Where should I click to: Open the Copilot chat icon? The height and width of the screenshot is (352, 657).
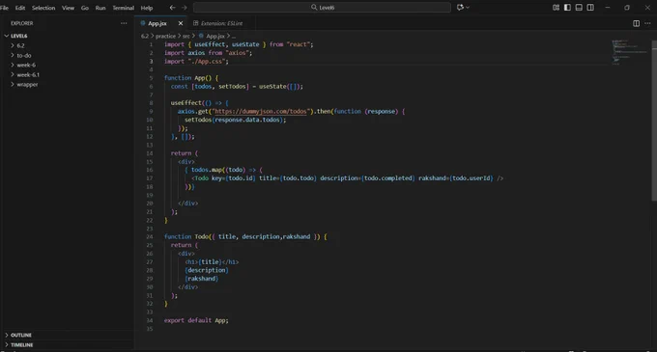pyautogui.click(x=460, y=8)
